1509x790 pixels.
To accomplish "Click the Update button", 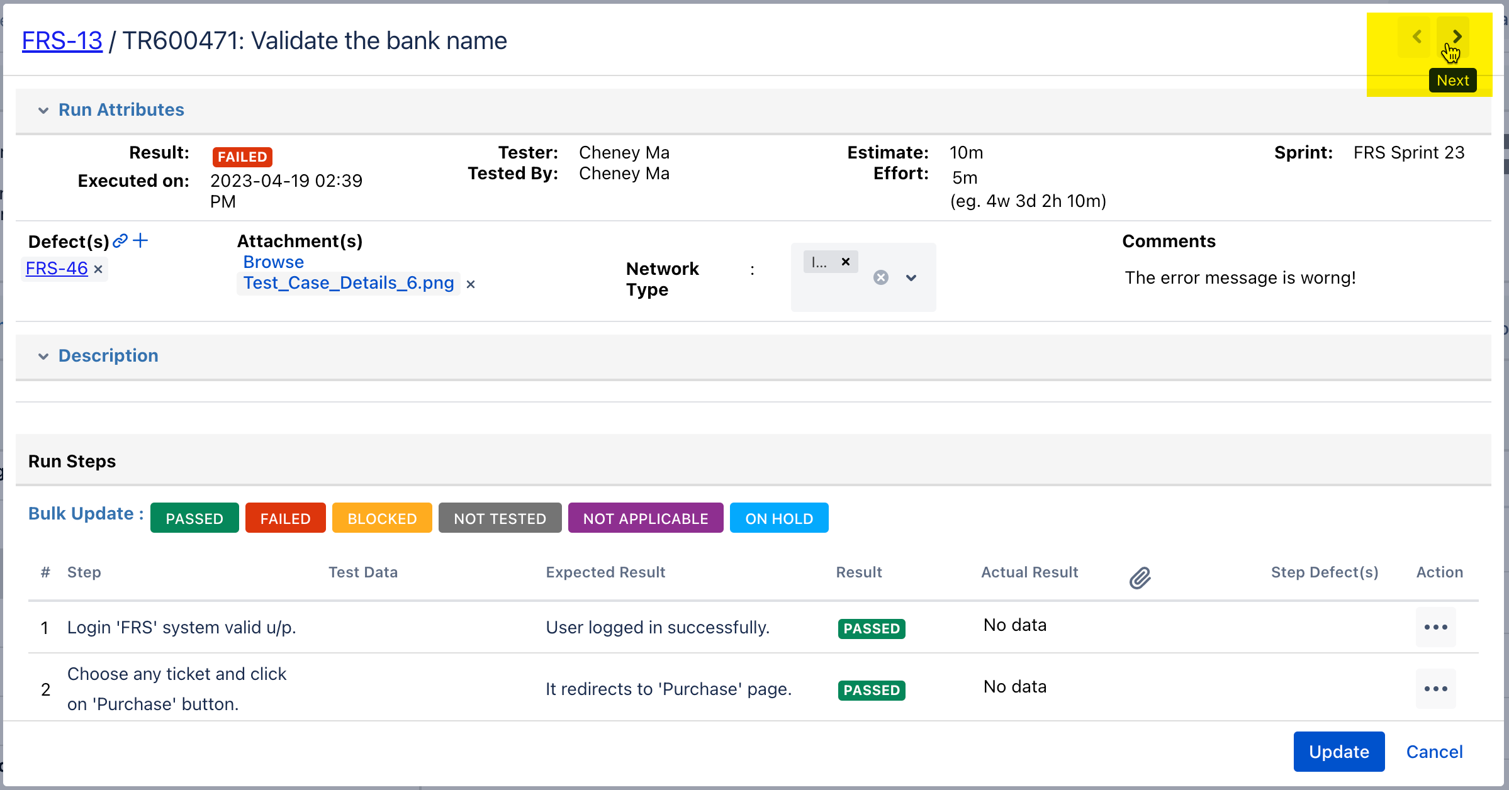I will [x=1338, y=752].
